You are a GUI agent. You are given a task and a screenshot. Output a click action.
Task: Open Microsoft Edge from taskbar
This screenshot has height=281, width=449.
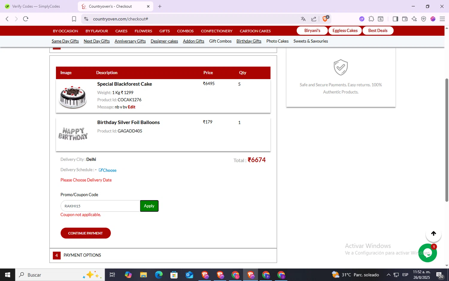click(x=159, y=275)
